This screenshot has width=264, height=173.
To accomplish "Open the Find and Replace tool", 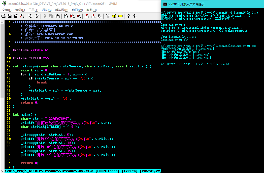I will pyautogui.click(x=66, y=16).
